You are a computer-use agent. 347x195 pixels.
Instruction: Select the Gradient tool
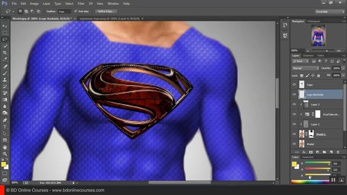pyautogui.click(x=5, y=100)
